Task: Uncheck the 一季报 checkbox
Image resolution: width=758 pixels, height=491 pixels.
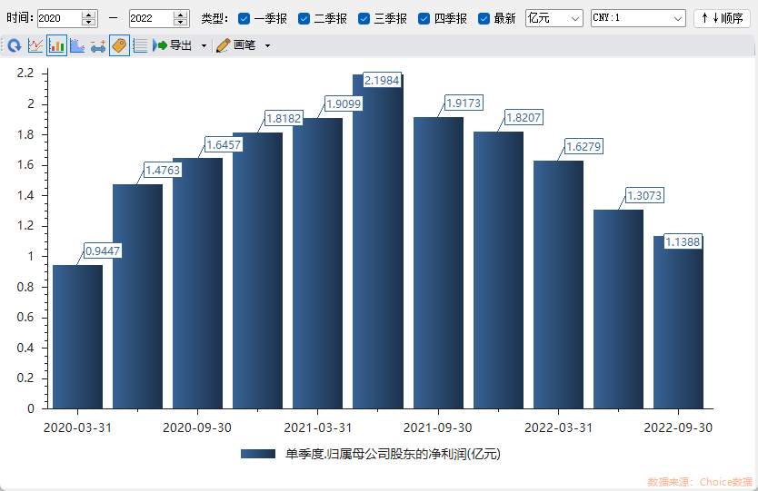Action: pos(244,18)
